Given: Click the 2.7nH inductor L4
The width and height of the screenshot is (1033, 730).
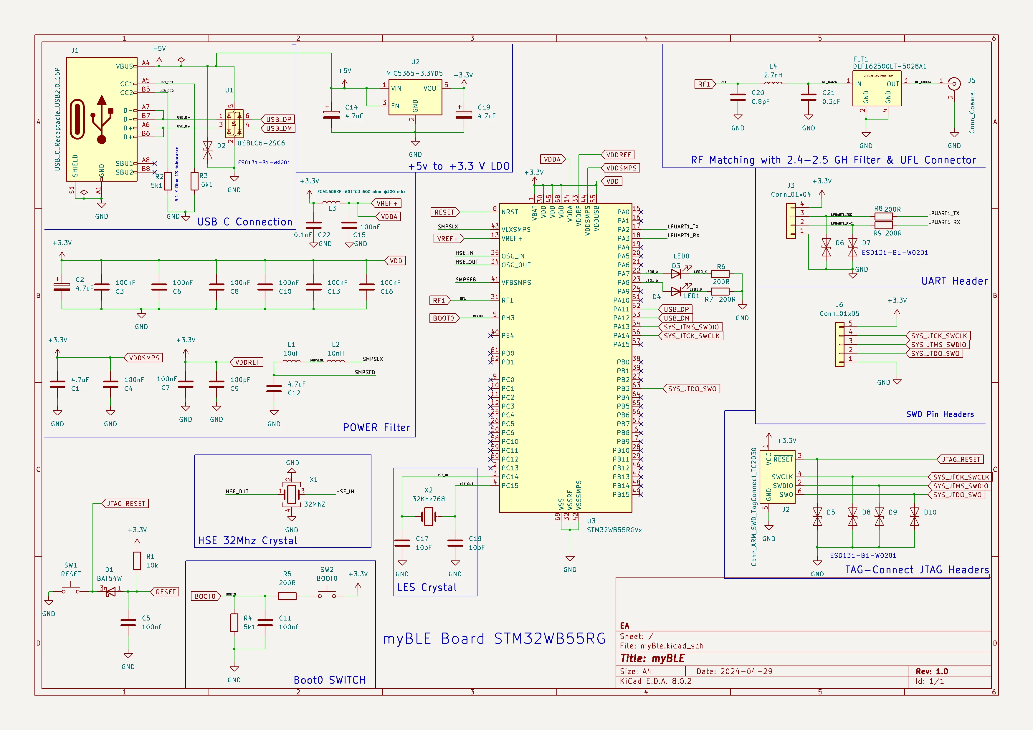Looking at the screenshot, I should click(773, 83).
